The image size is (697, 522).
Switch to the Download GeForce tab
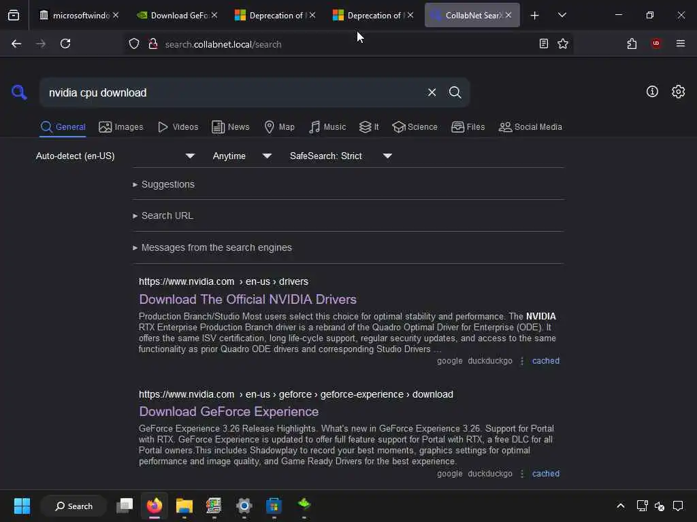pyautogui.click(x=177, y=15)
